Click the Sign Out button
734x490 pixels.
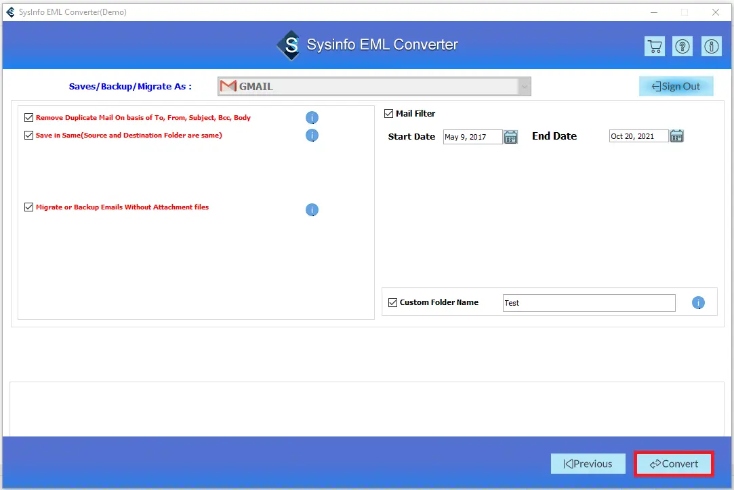(676, 86)
